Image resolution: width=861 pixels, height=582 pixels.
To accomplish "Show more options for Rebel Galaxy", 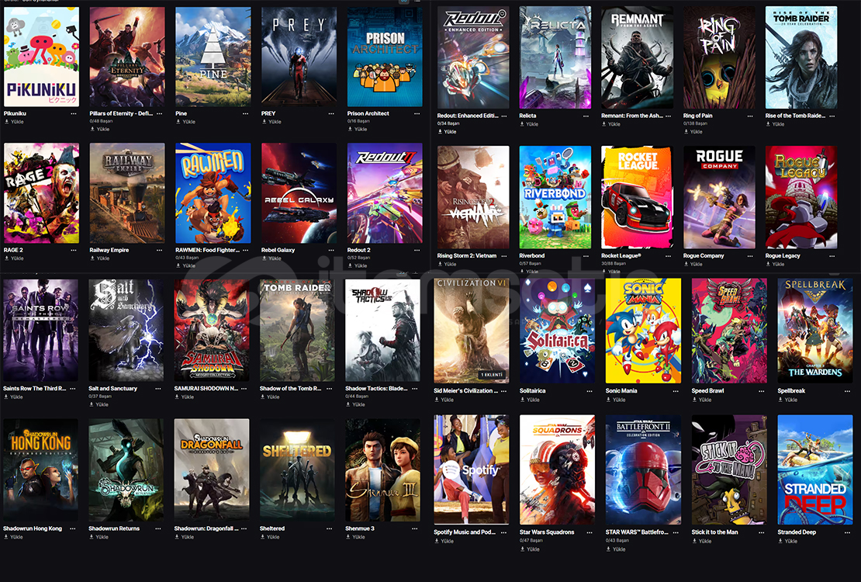I will pyautogui.click(x=331, y=250).
